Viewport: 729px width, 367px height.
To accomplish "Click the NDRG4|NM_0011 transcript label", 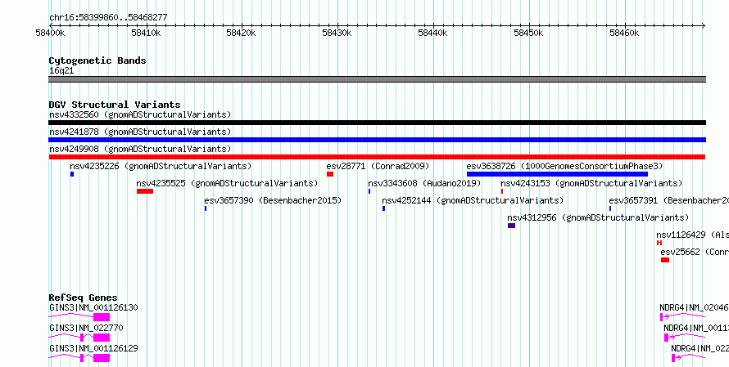I will [x=696, y=328].
